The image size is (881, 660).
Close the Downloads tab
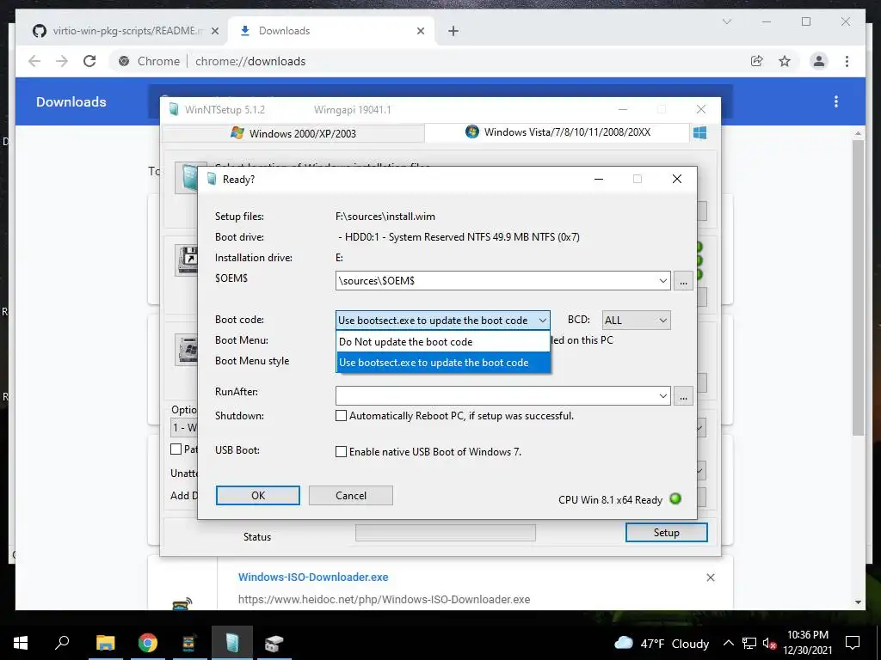click(420, 32)
